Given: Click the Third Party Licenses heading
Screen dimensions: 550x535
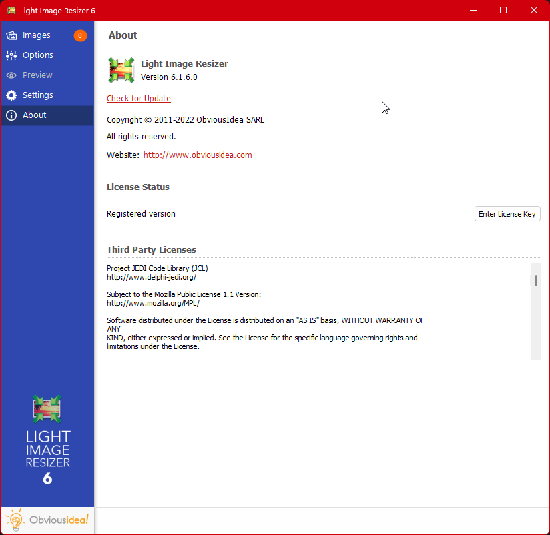Looking at the screenshot, I should click(x=151, y=249).
